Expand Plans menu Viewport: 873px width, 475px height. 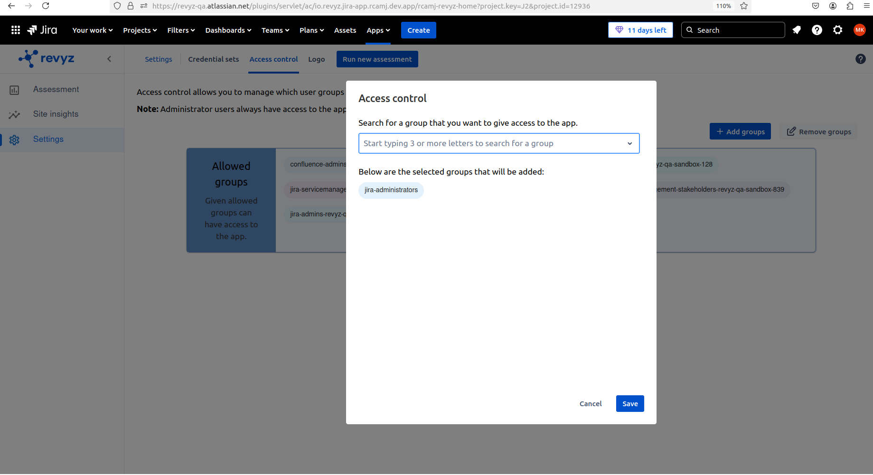pyautogui.click(x=312, y=30)
